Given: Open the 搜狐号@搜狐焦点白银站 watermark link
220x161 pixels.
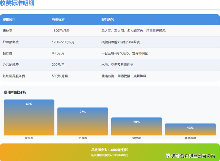Looking at the screenshot, I should click(x=190, y=156).
